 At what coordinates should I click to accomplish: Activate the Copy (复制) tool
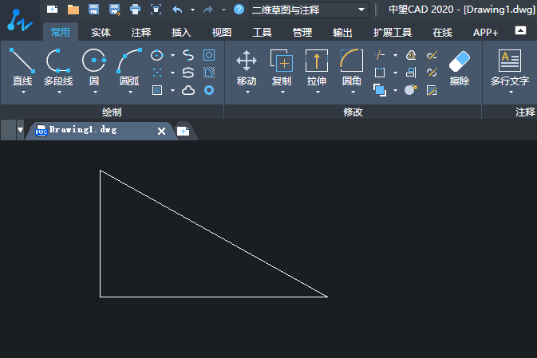282,67
